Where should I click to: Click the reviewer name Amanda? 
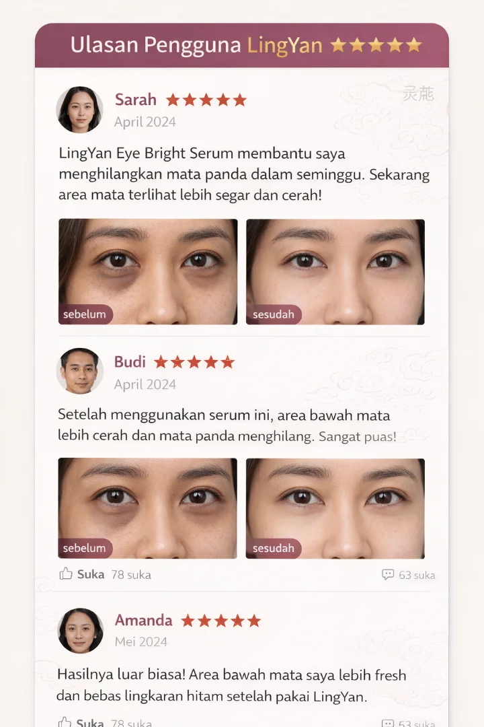[x=144, y=621]
